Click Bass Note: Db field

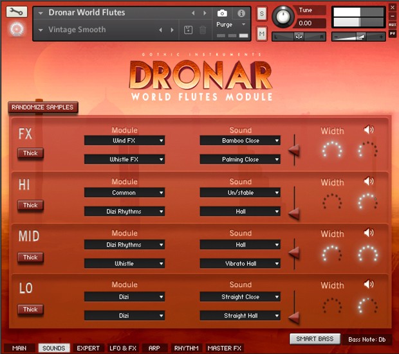[x=367, y=339]
